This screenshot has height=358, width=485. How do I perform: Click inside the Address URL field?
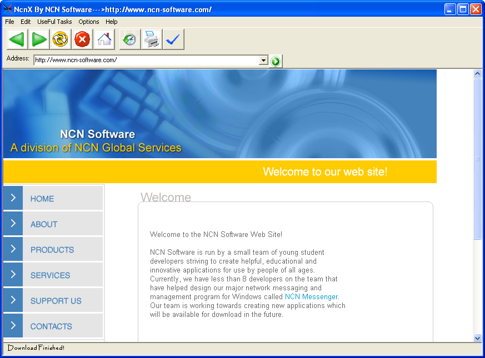(x=146, y=60)
